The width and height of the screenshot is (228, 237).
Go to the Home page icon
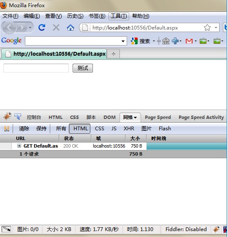(71, 28)
